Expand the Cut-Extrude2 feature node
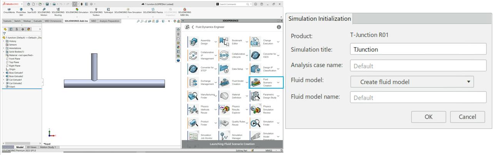This screenshot has height=155, width=497. pyautogui.click(x=4, y=83)
